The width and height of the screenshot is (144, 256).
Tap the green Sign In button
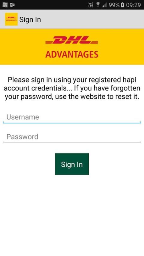point(72,164)
